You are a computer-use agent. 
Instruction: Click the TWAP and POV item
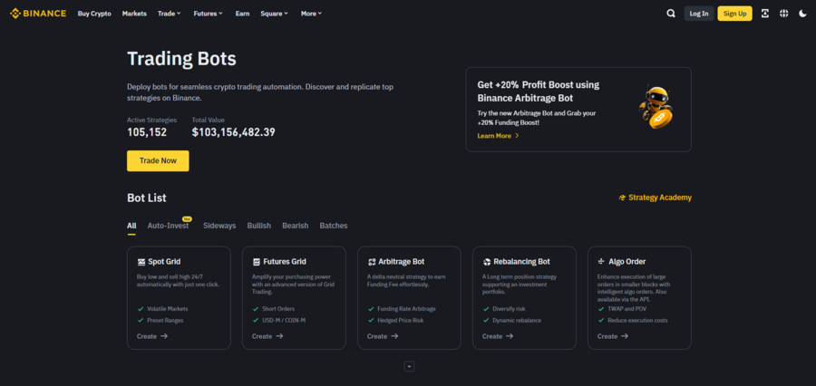[x=621, y=308]
